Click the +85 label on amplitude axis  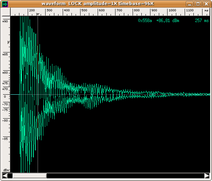point(5,54)
